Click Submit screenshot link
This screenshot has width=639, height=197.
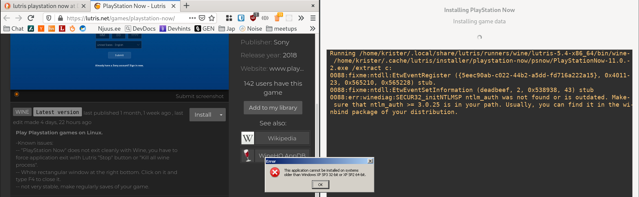(199, 96)
